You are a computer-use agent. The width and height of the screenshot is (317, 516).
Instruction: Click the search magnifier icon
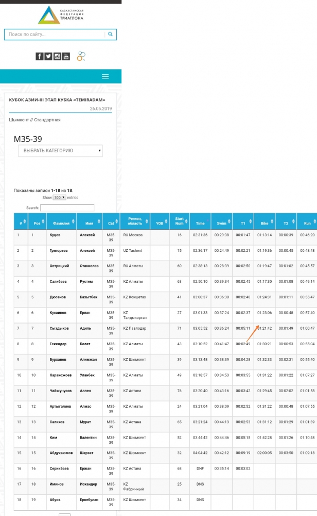110,35
